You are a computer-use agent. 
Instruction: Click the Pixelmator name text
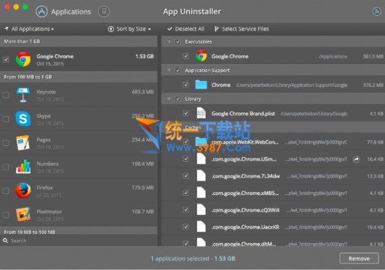click(49, 212)
